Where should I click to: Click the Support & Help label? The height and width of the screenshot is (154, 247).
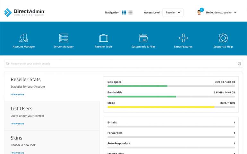click(x=223, y=47)
